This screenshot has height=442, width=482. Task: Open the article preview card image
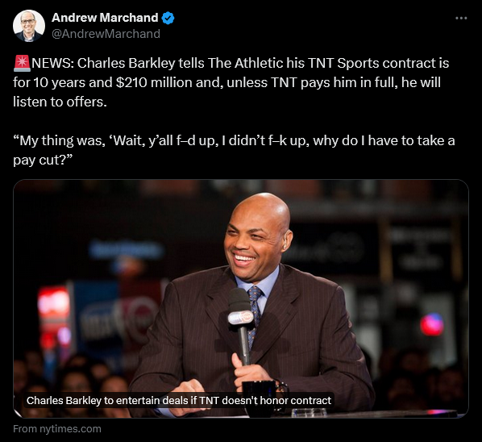click(241, 298)
